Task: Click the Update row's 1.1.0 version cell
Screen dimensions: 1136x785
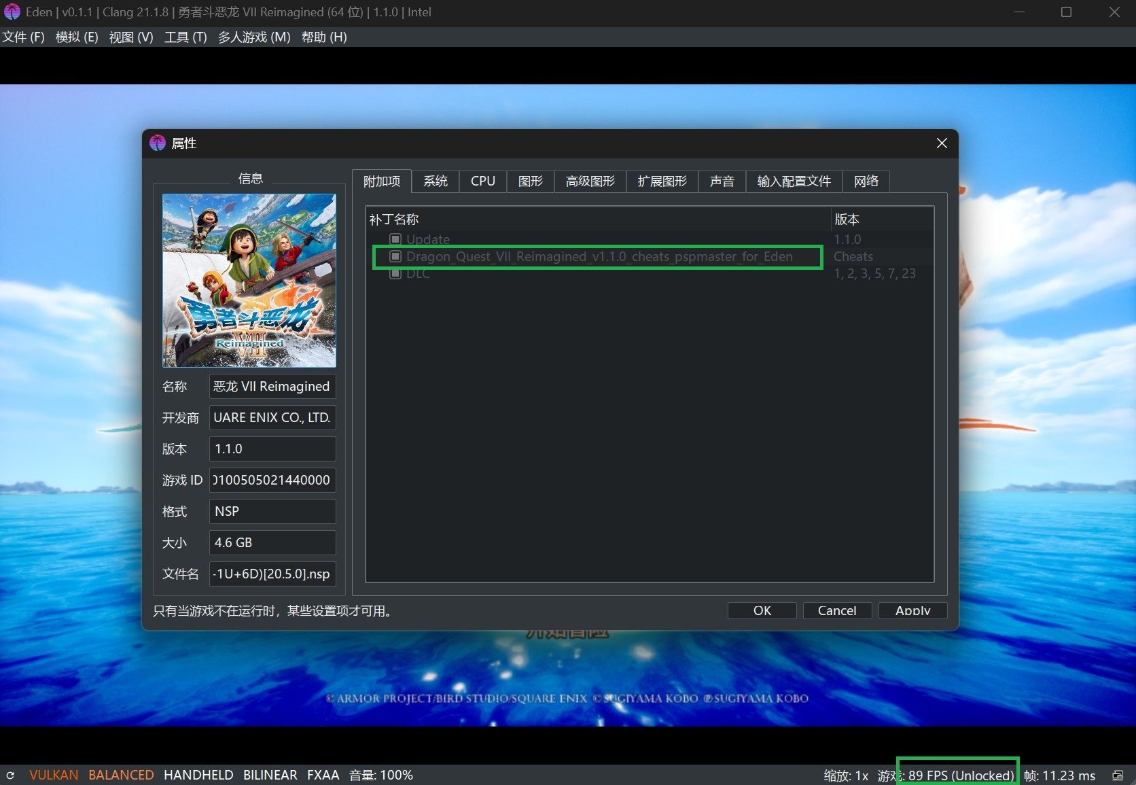Action: (x=847, y=239)
